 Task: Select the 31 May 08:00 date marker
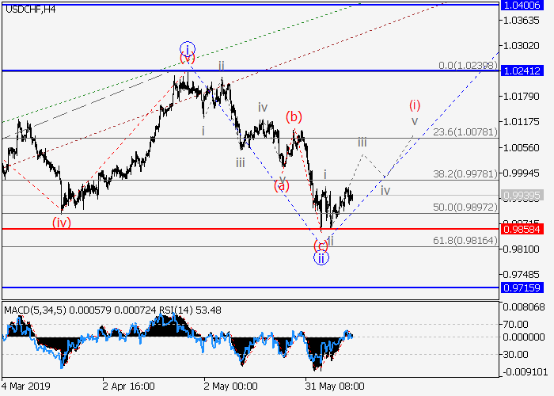335,386
